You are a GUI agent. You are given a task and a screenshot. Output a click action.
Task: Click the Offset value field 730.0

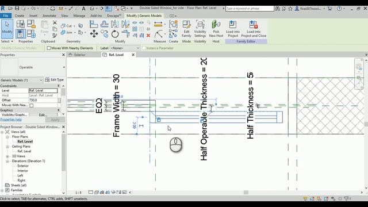coord(43,100)
